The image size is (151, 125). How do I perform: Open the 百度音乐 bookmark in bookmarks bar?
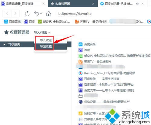(12, 22)
